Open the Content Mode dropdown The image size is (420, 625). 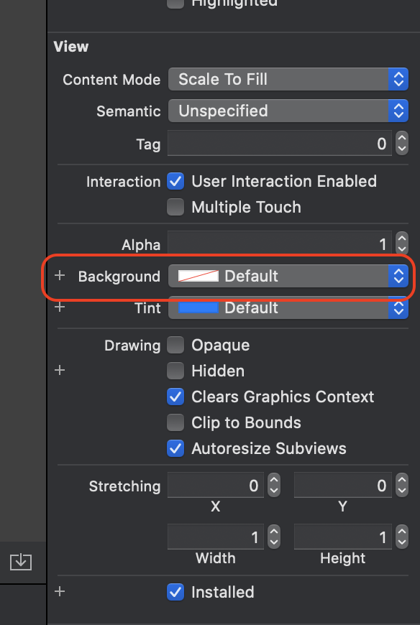pos(288,79)
